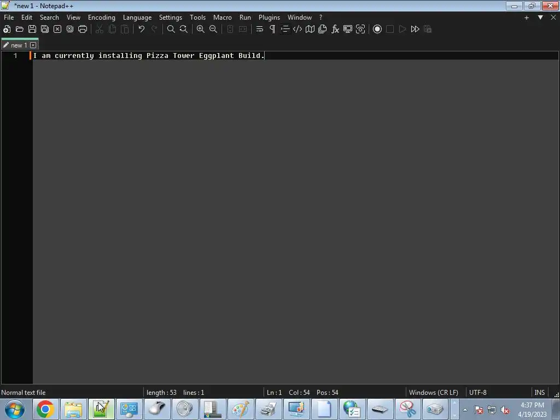Run macro multiple times fast-forward icon
Image resolution: width=560 pixels, height=420 pixels.
tap(415, 30)
